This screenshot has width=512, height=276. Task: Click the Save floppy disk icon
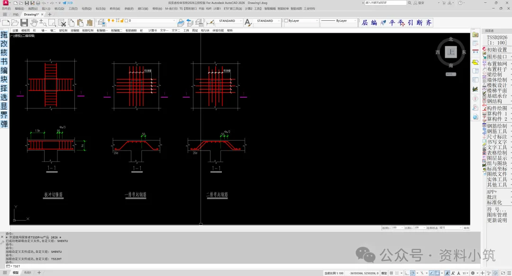(x=24, y=23)
